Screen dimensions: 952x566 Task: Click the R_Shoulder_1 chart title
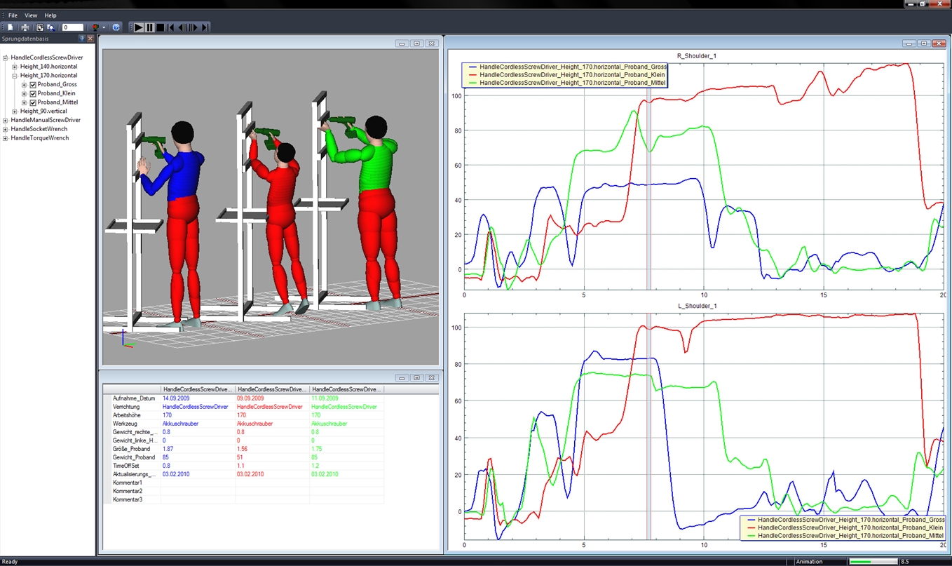697,56
